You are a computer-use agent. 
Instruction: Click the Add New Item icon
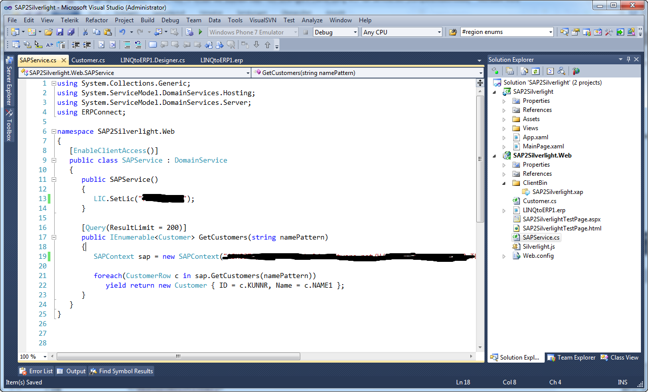(x=32, y=32)
